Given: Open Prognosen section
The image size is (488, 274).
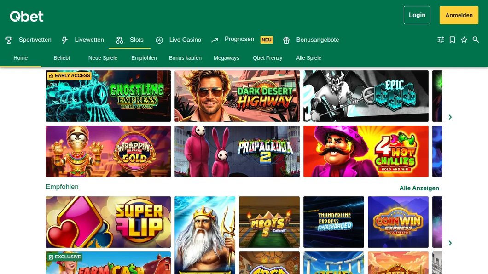Looking at the screenshot, I should coord(239,39).
